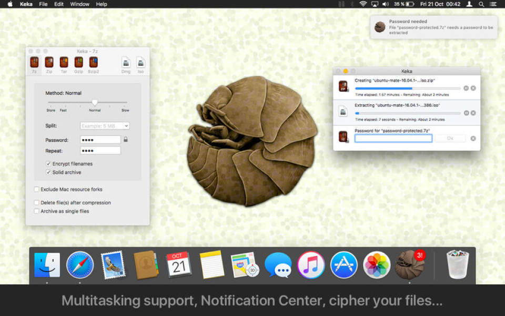505x316 pixels.
Task: Select the Dmg format icon
Action: pyautogui.click(x=126, y=62)
